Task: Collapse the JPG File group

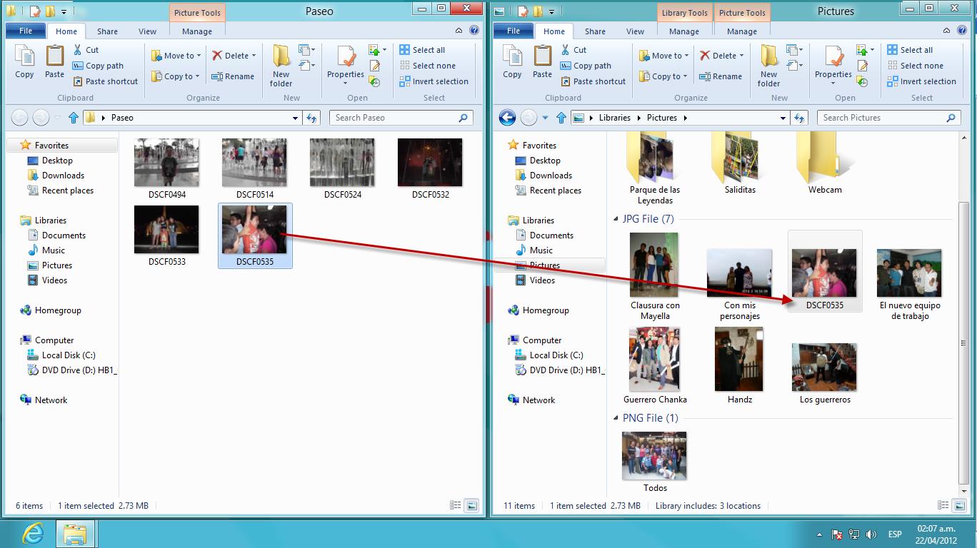Action: pyautogui.click(x=617, y=219)
